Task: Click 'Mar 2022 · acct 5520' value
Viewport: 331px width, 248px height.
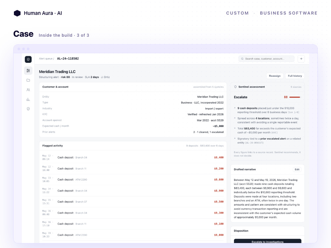Action: tap(210, 120)
